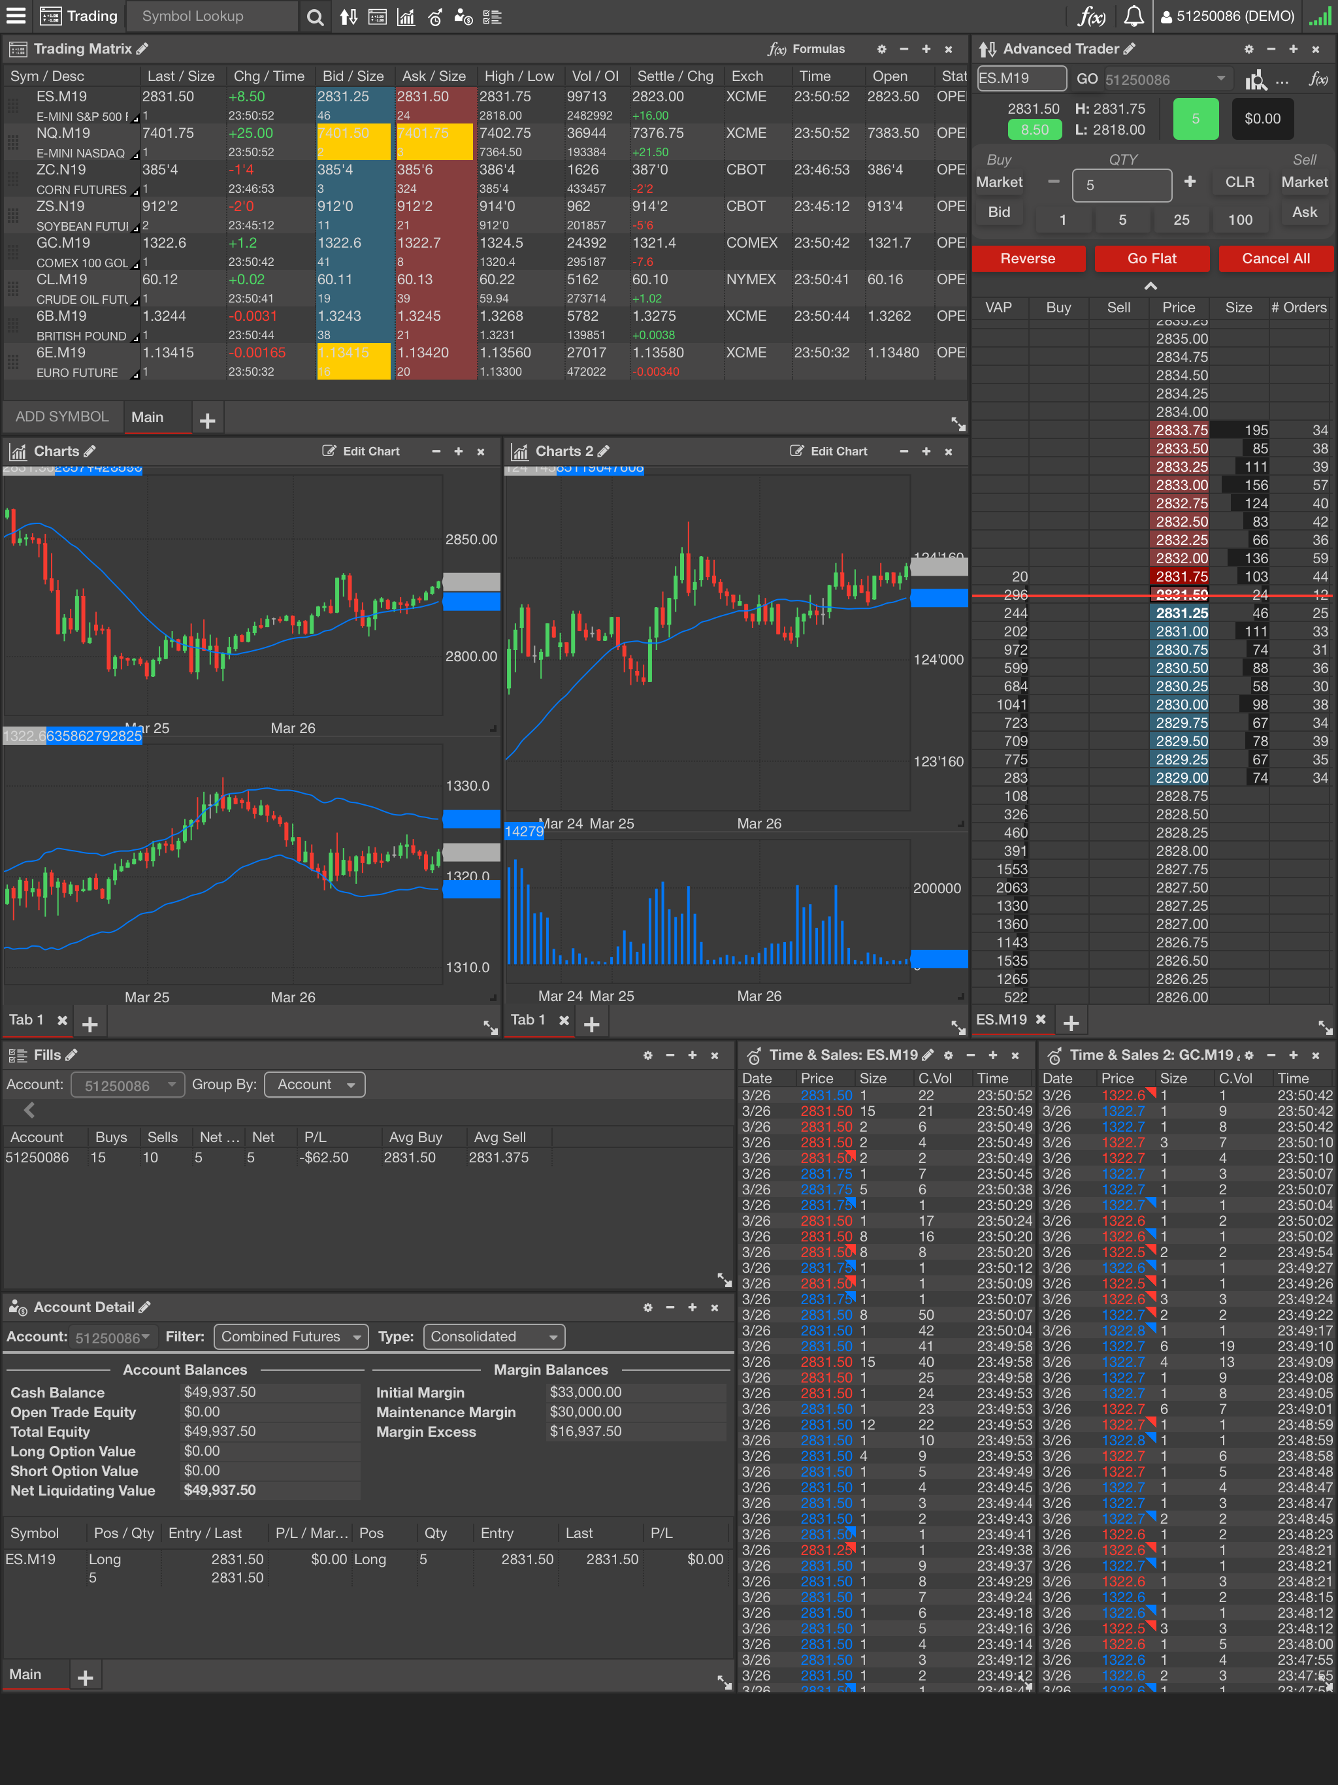
Task: Open the Combined Futures filter dropdown
Action: click(291, 1336)
